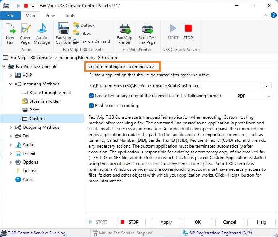Click the browse ellipsis button
The width and height of the screenshot is (278, 237).
pos(268,86)
